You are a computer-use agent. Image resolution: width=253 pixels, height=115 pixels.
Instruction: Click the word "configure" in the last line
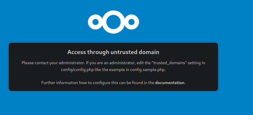coord(102,83)
